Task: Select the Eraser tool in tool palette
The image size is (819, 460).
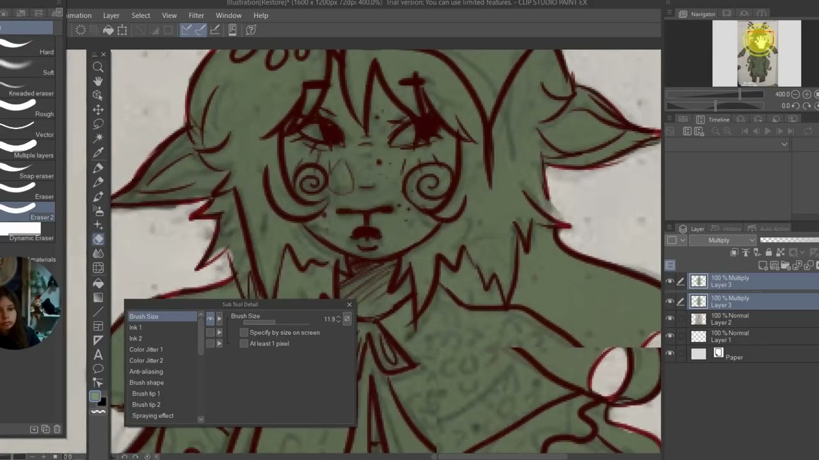Action: [98, 240]
